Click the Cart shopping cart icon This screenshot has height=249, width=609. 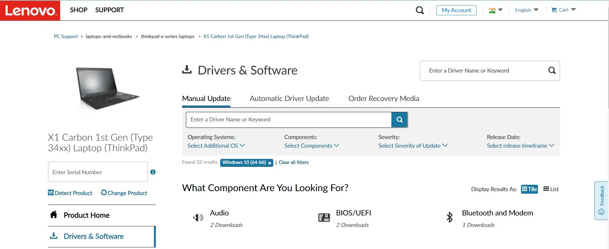[554, 10]
